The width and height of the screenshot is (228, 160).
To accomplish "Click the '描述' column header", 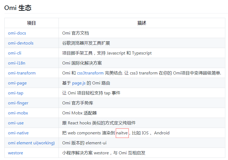I will 142,23.
